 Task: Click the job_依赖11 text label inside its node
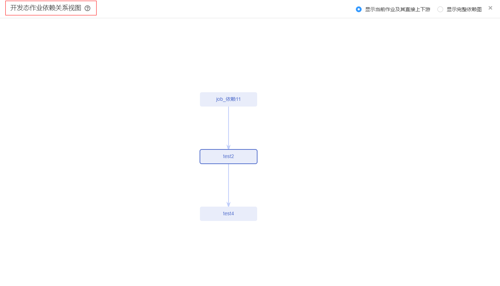pyautogui.click(x=228, y=99)
